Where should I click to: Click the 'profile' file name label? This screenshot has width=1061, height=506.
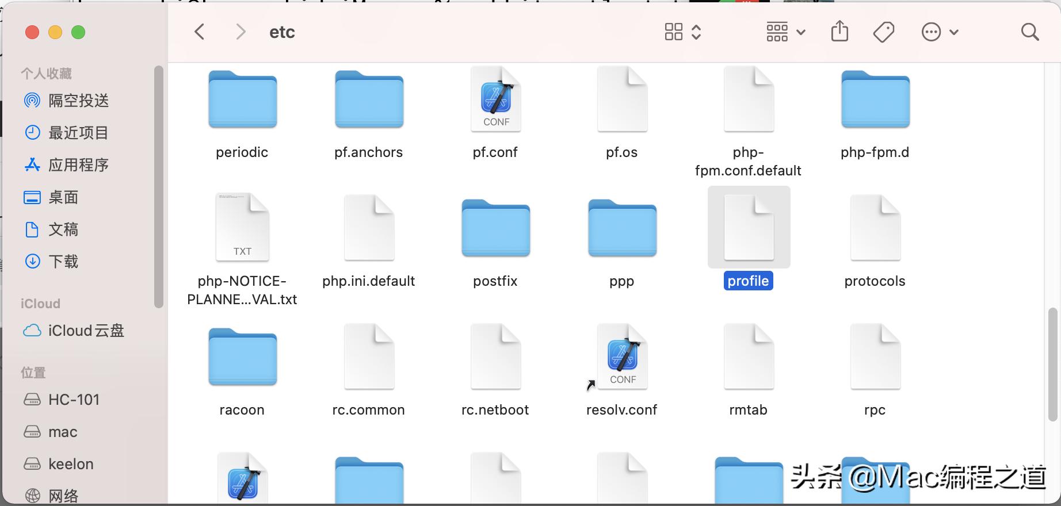748,281
